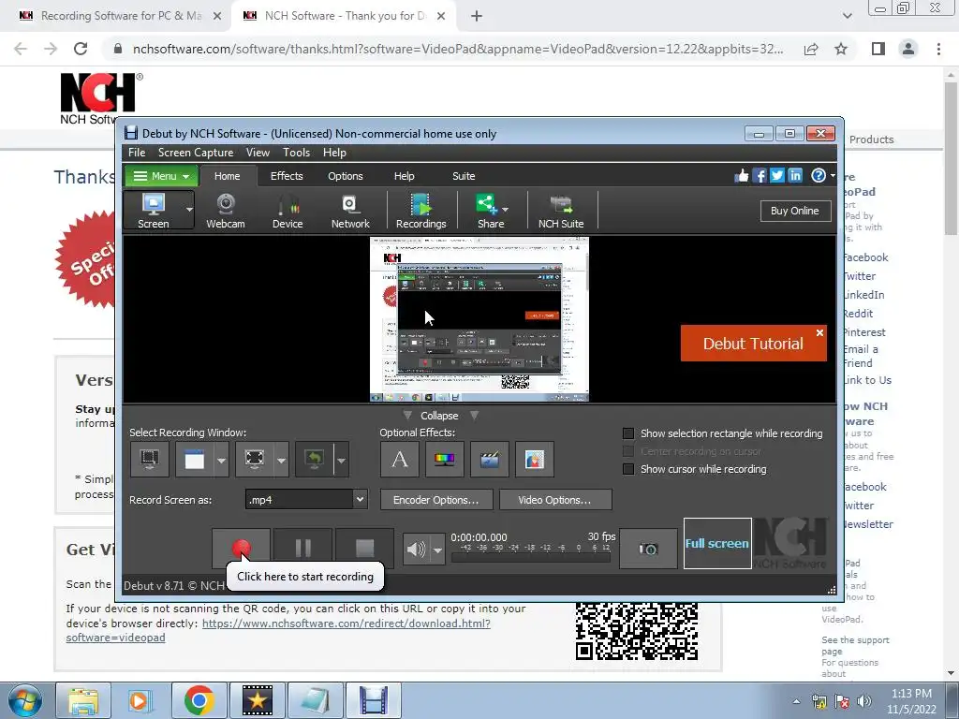Open the blue question-mark help icon
The image size is (959, 719).
(x=819, y=176)
